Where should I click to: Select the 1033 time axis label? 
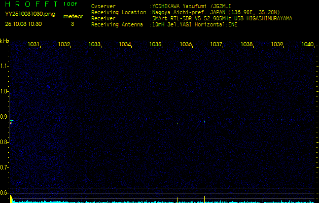coord(94,44)
